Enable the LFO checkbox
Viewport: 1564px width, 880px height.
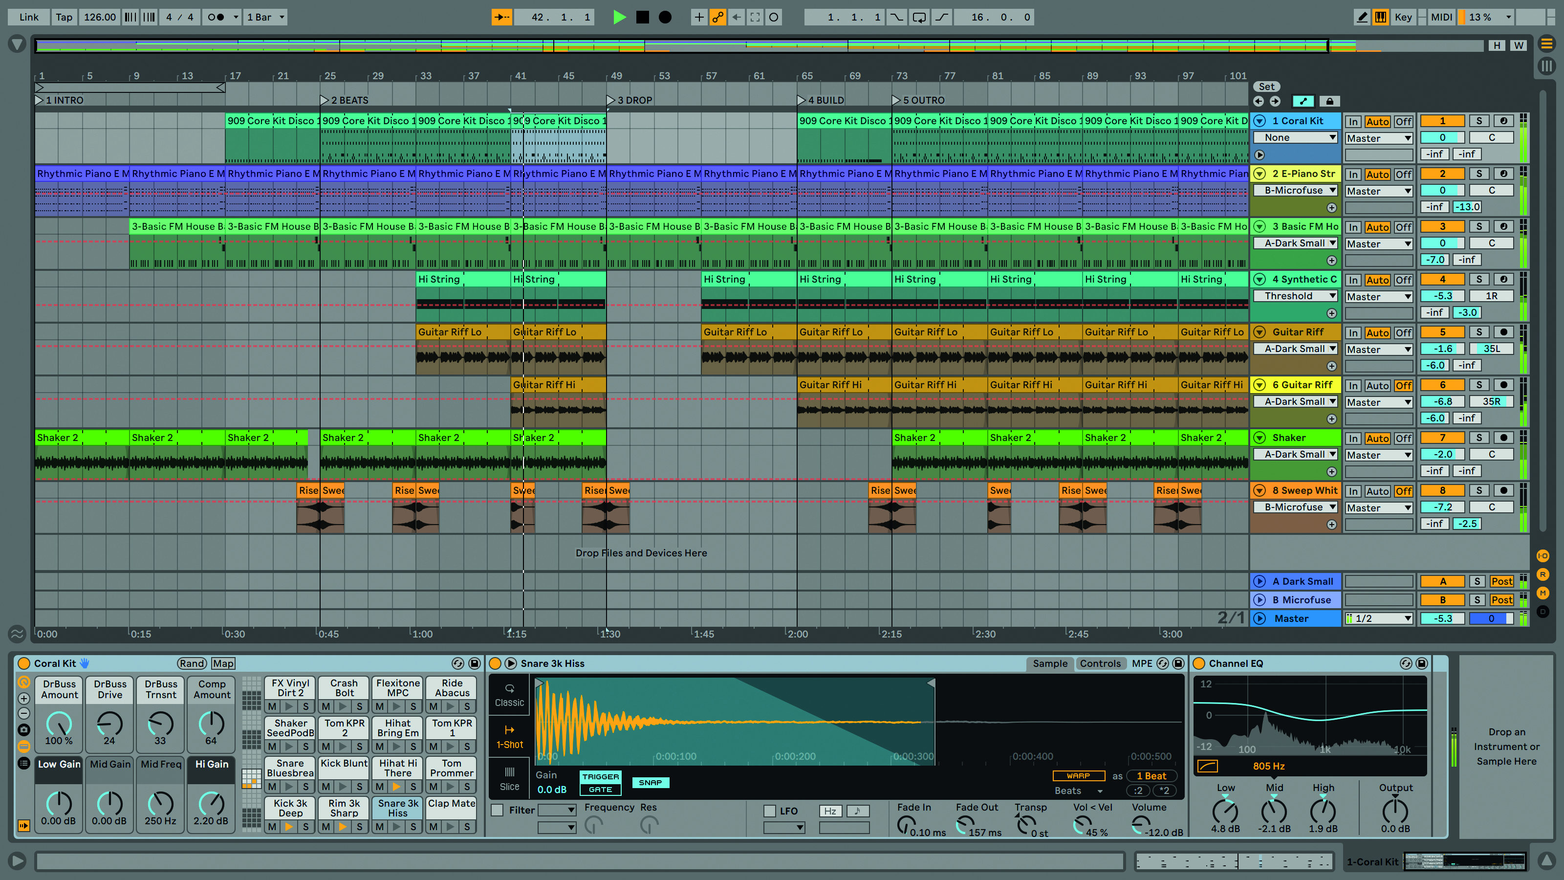(770, 811)
